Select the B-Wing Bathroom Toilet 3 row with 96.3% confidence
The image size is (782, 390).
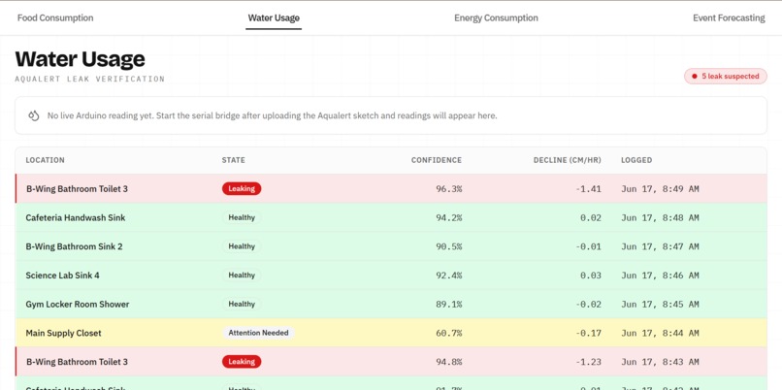pos(391,188)
